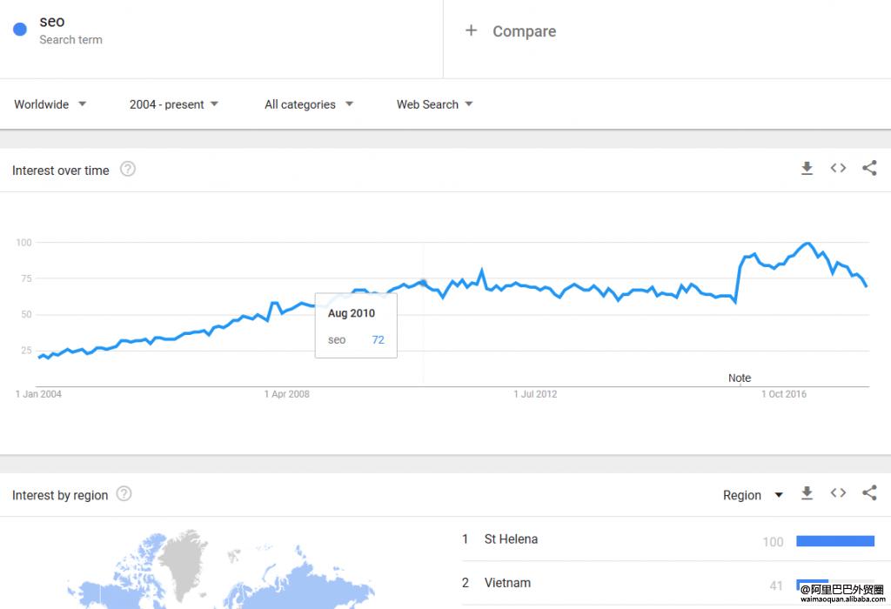This screenshot has width=891, height=609.
Task: Download the Interest by region data
Action: (807, 494)
